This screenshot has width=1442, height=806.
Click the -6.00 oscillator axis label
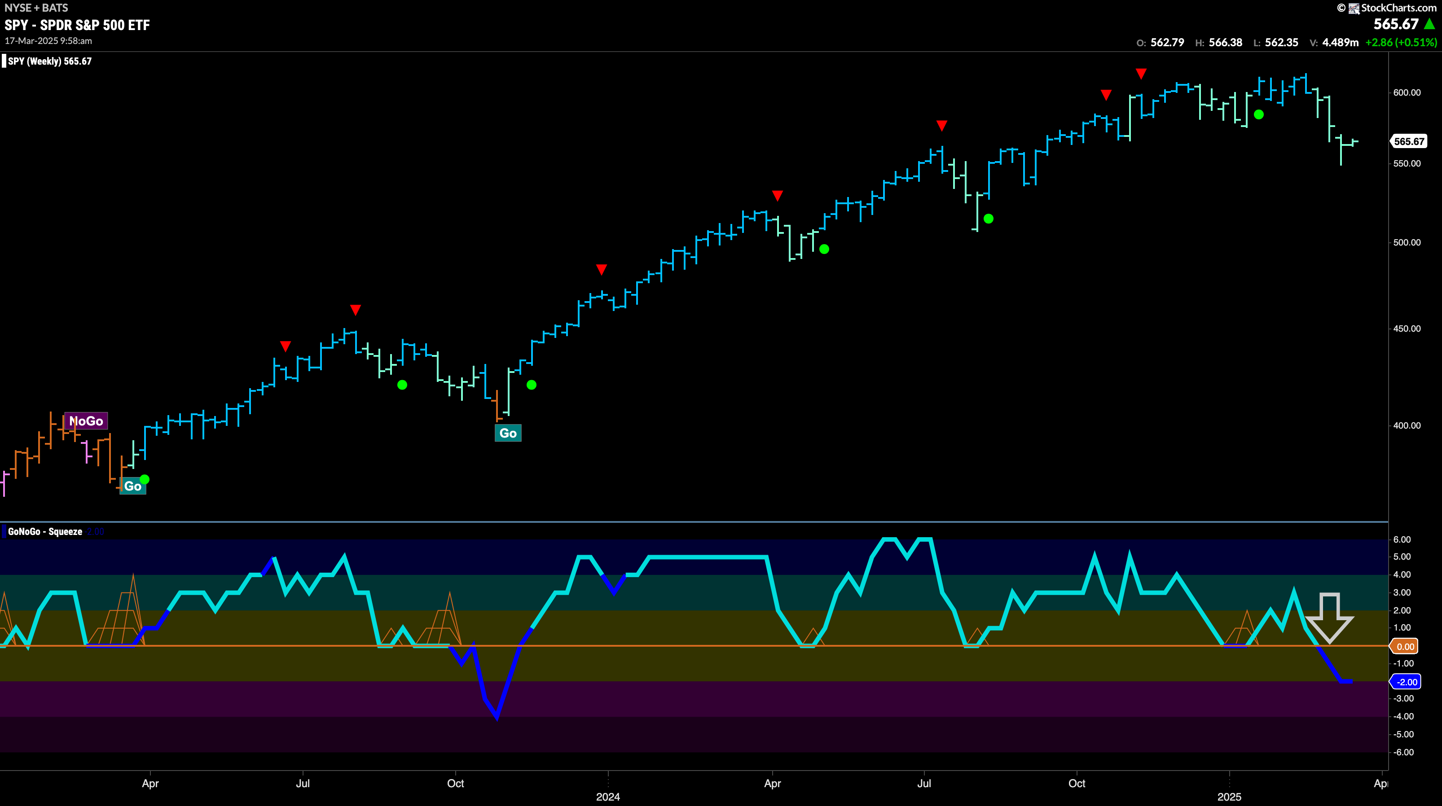1403,752
